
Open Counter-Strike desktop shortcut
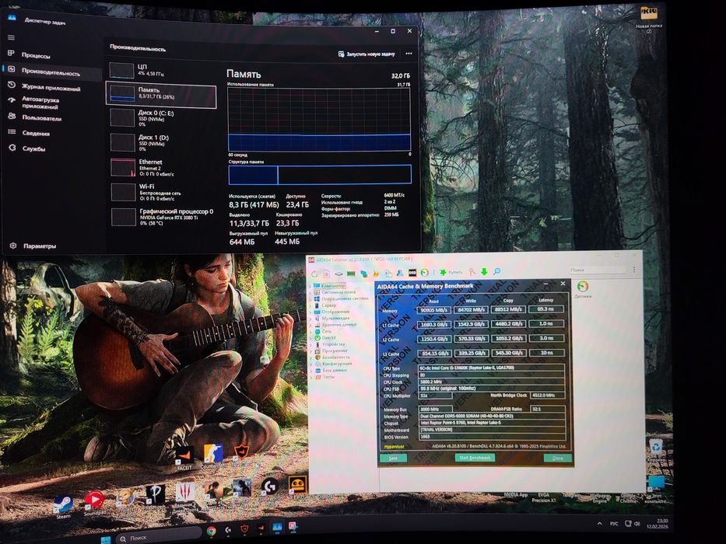point(212,456)
